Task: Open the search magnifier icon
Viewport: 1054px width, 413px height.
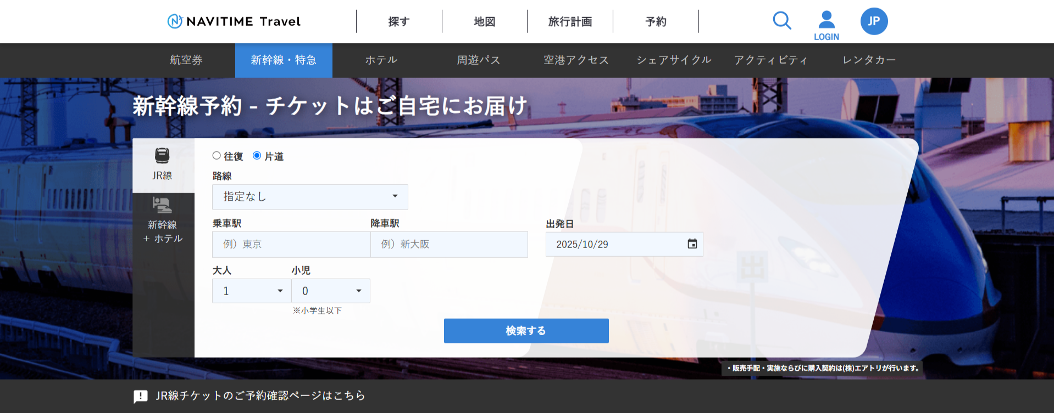Action: 781,21
